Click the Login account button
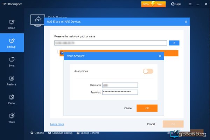210x140 pixels. click(x=176, y=4)
